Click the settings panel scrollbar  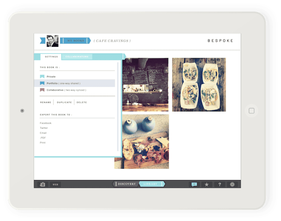tap(118, 107)
